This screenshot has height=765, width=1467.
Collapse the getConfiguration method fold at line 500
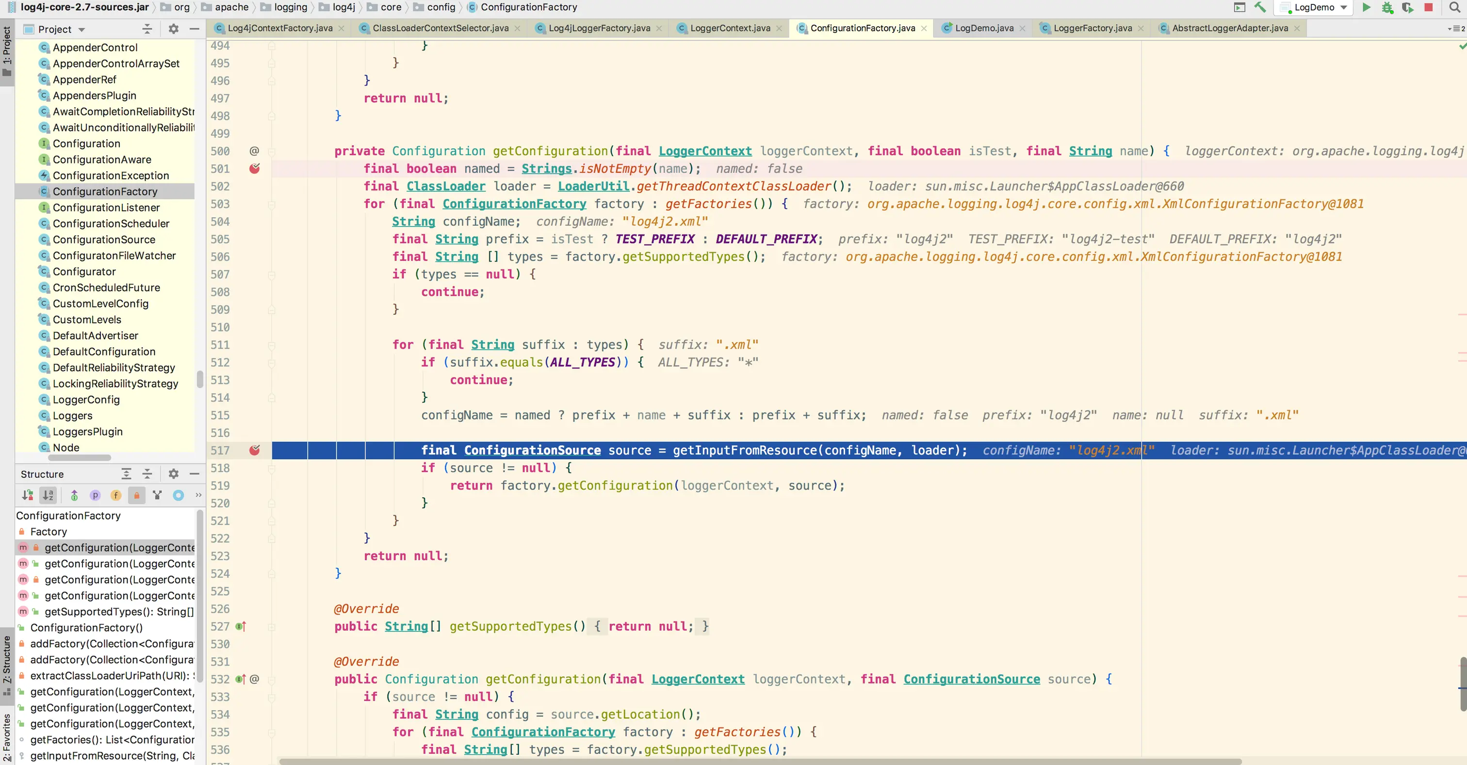pos(272,151)
